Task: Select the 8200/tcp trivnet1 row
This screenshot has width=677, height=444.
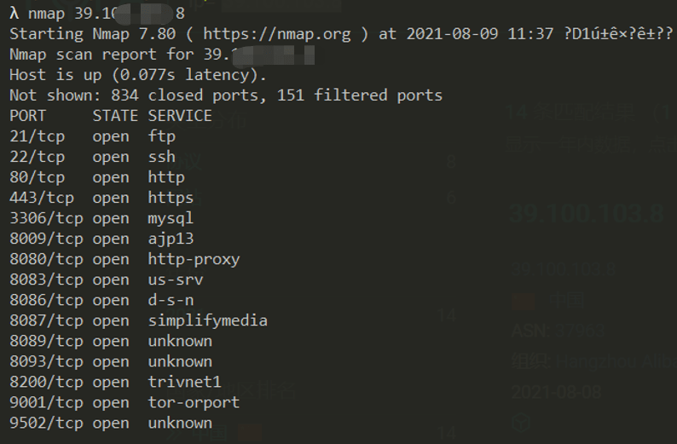Action: (115, 383)
